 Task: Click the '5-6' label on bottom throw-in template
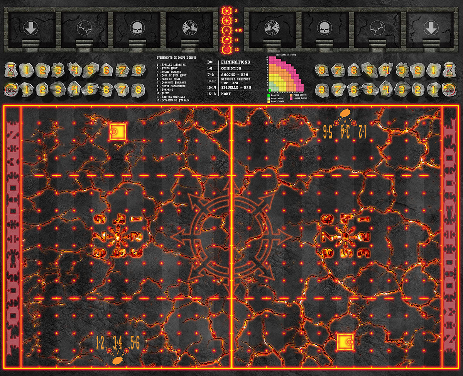click(135, 342)
